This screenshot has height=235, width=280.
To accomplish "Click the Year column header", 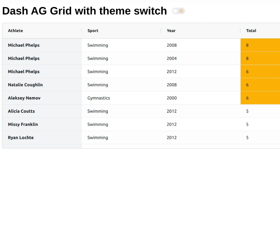I will pos(171,31).
